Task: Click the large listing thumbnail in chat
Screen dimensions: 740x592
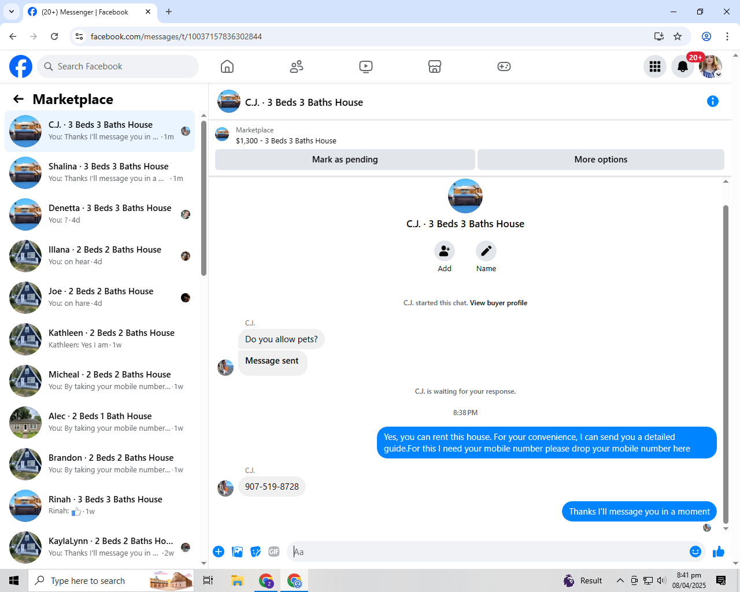Action: click(x=465, y=196)
